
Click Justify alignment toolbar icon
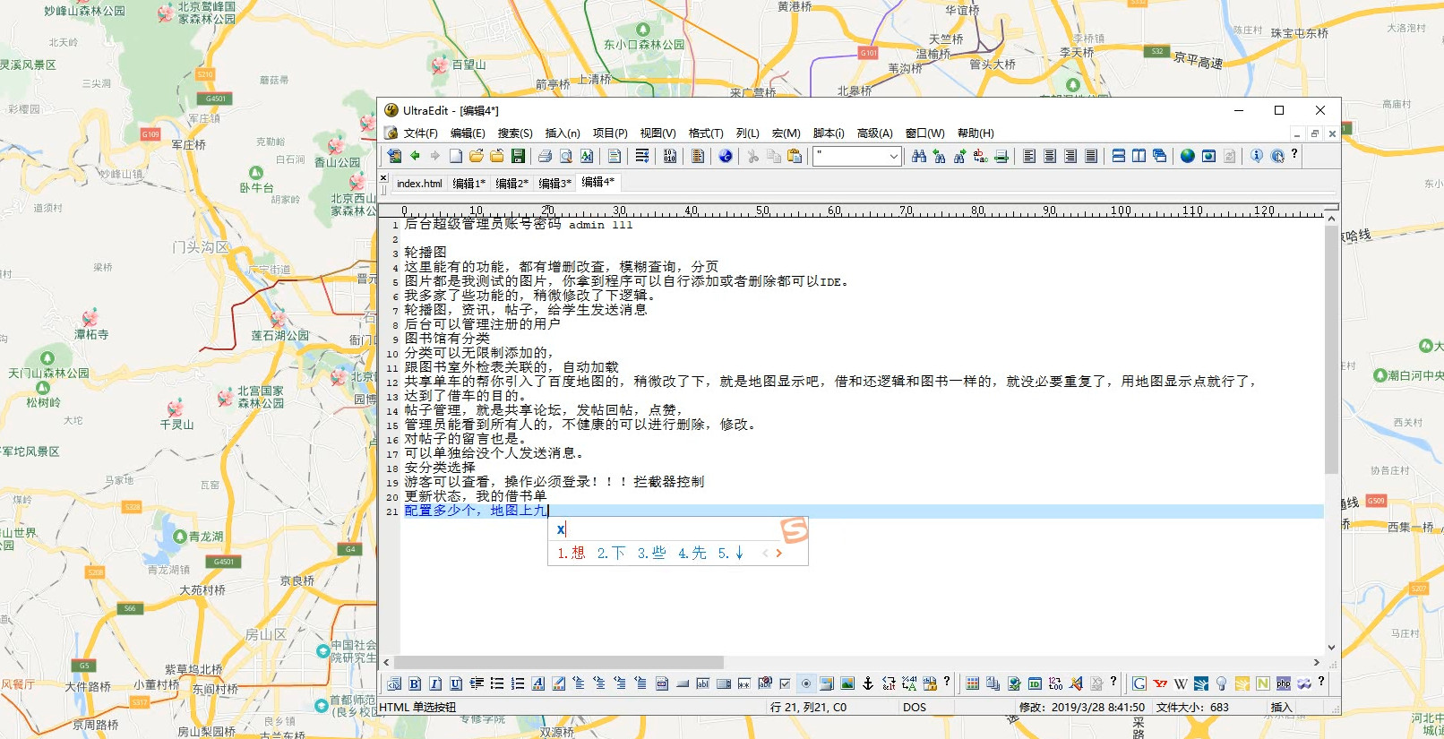click(1091, 156)
